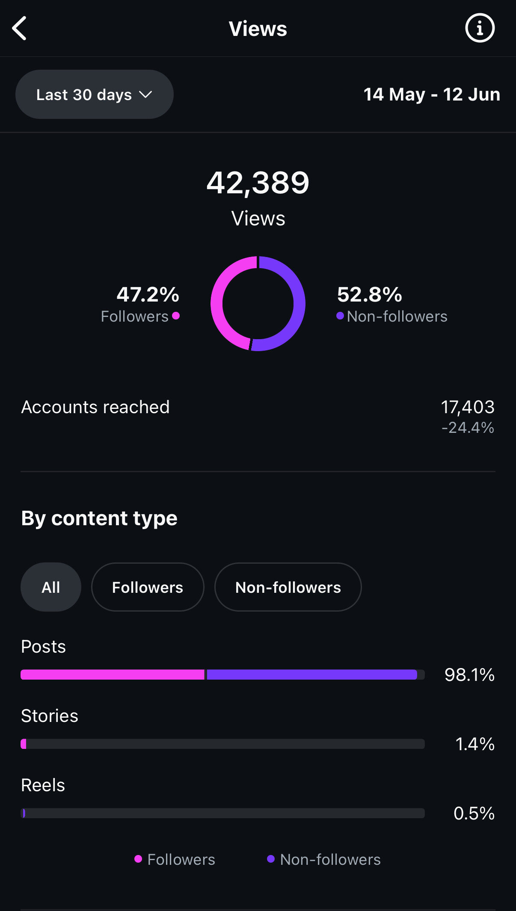Tap the purple Non-followers legend dot at bottom

click(271, 859)
